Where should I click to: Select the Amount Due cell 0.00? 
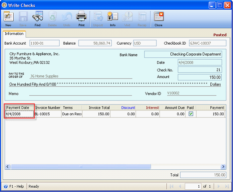coord(172,114)
